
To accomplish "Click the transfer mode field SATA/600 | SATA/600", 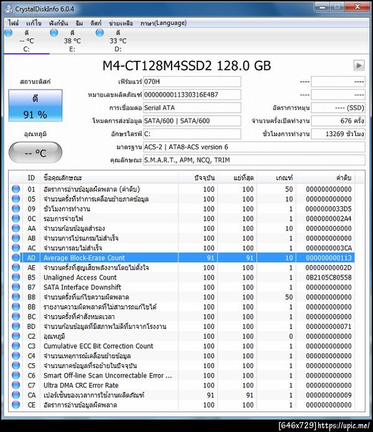I will [192, 121].
